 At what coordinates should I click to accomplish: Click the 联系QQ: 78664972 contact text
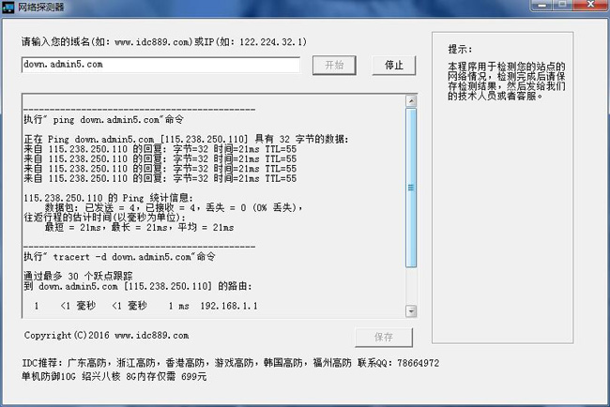pos(398,363)
